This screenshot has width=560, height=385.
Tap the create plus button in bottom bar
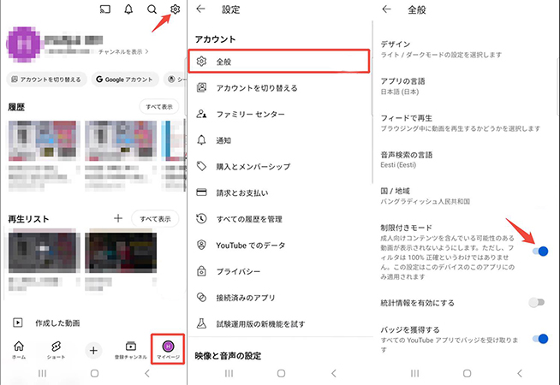(x=93, y=351)
